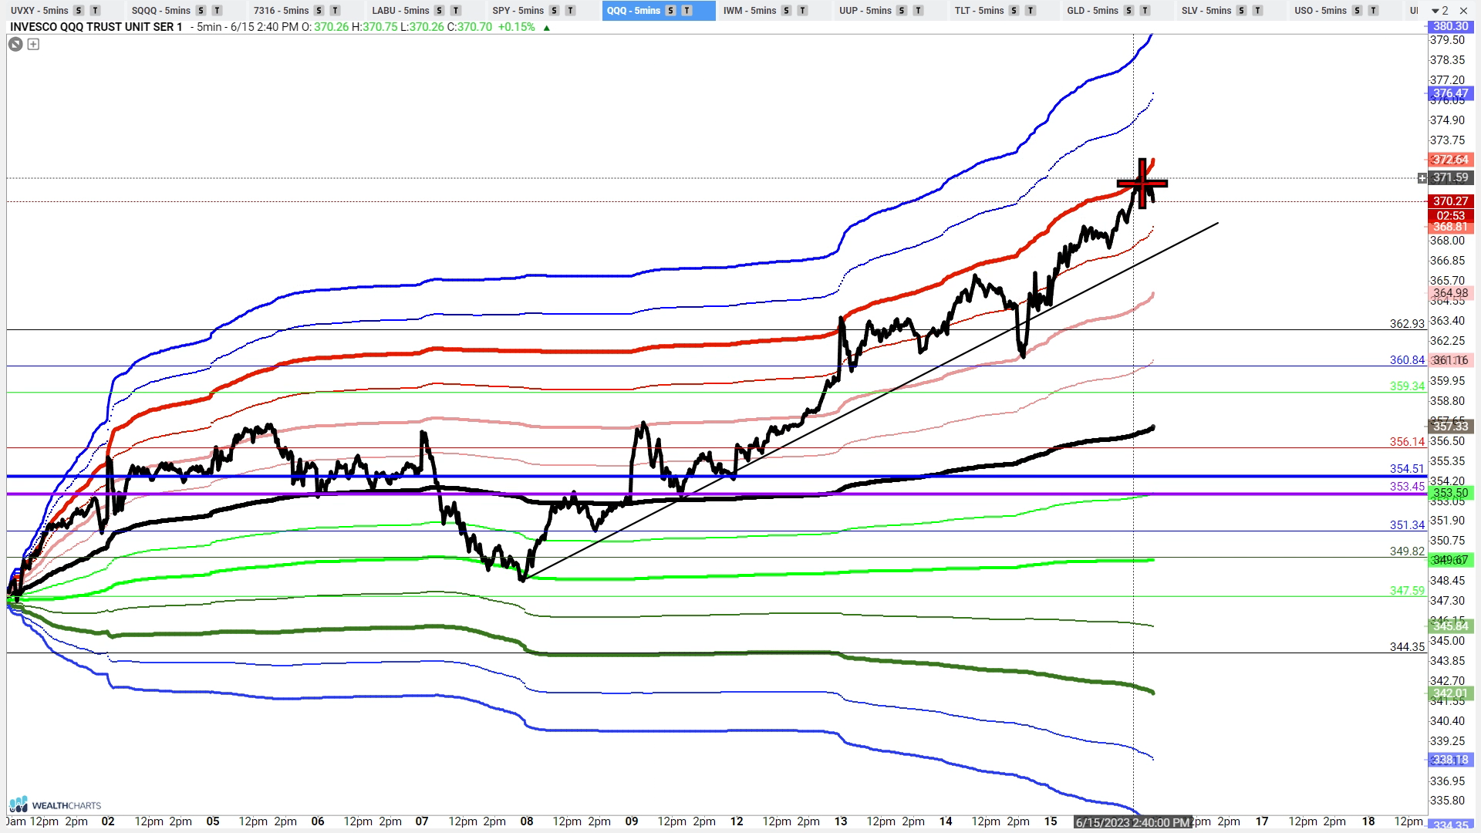Click the S badge on the 7316 tab
Screen dimensions: 1481x833
319,11
